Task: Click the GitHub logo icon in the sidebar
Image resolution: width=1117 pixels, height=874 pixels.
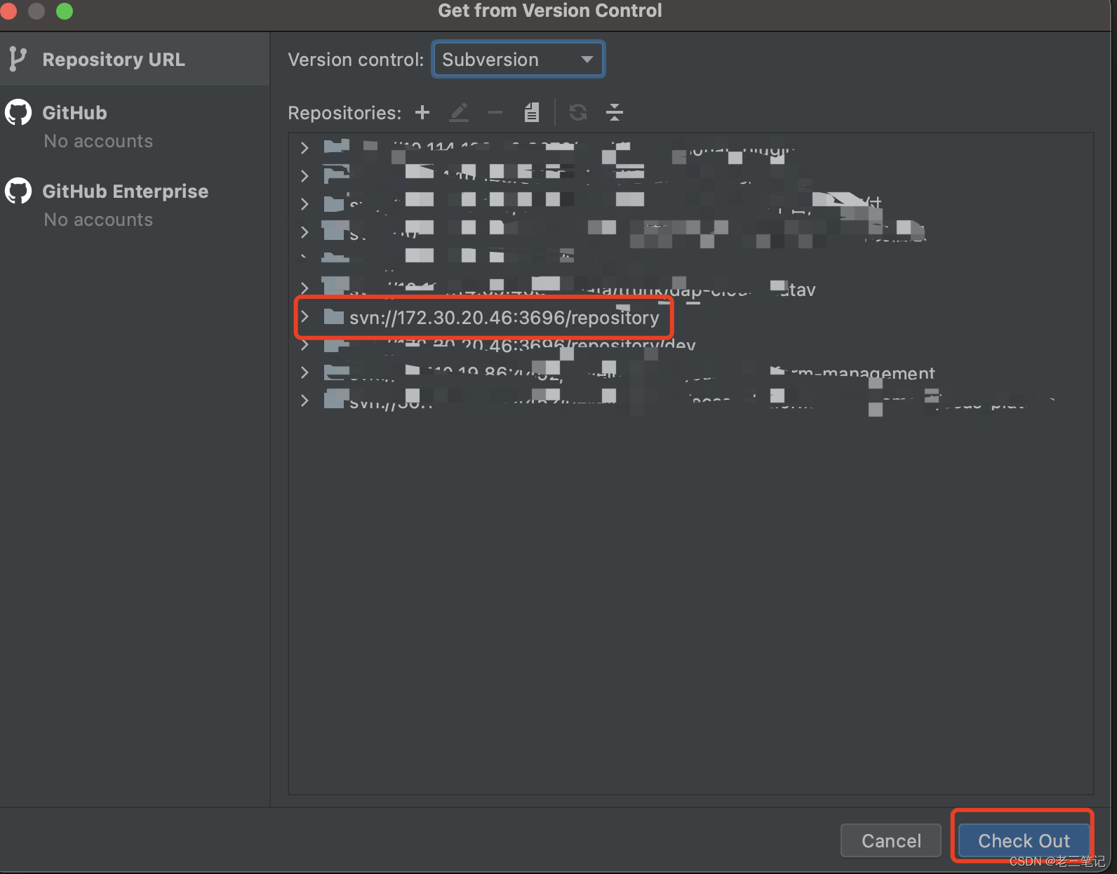Action: [x=19, y=112]
